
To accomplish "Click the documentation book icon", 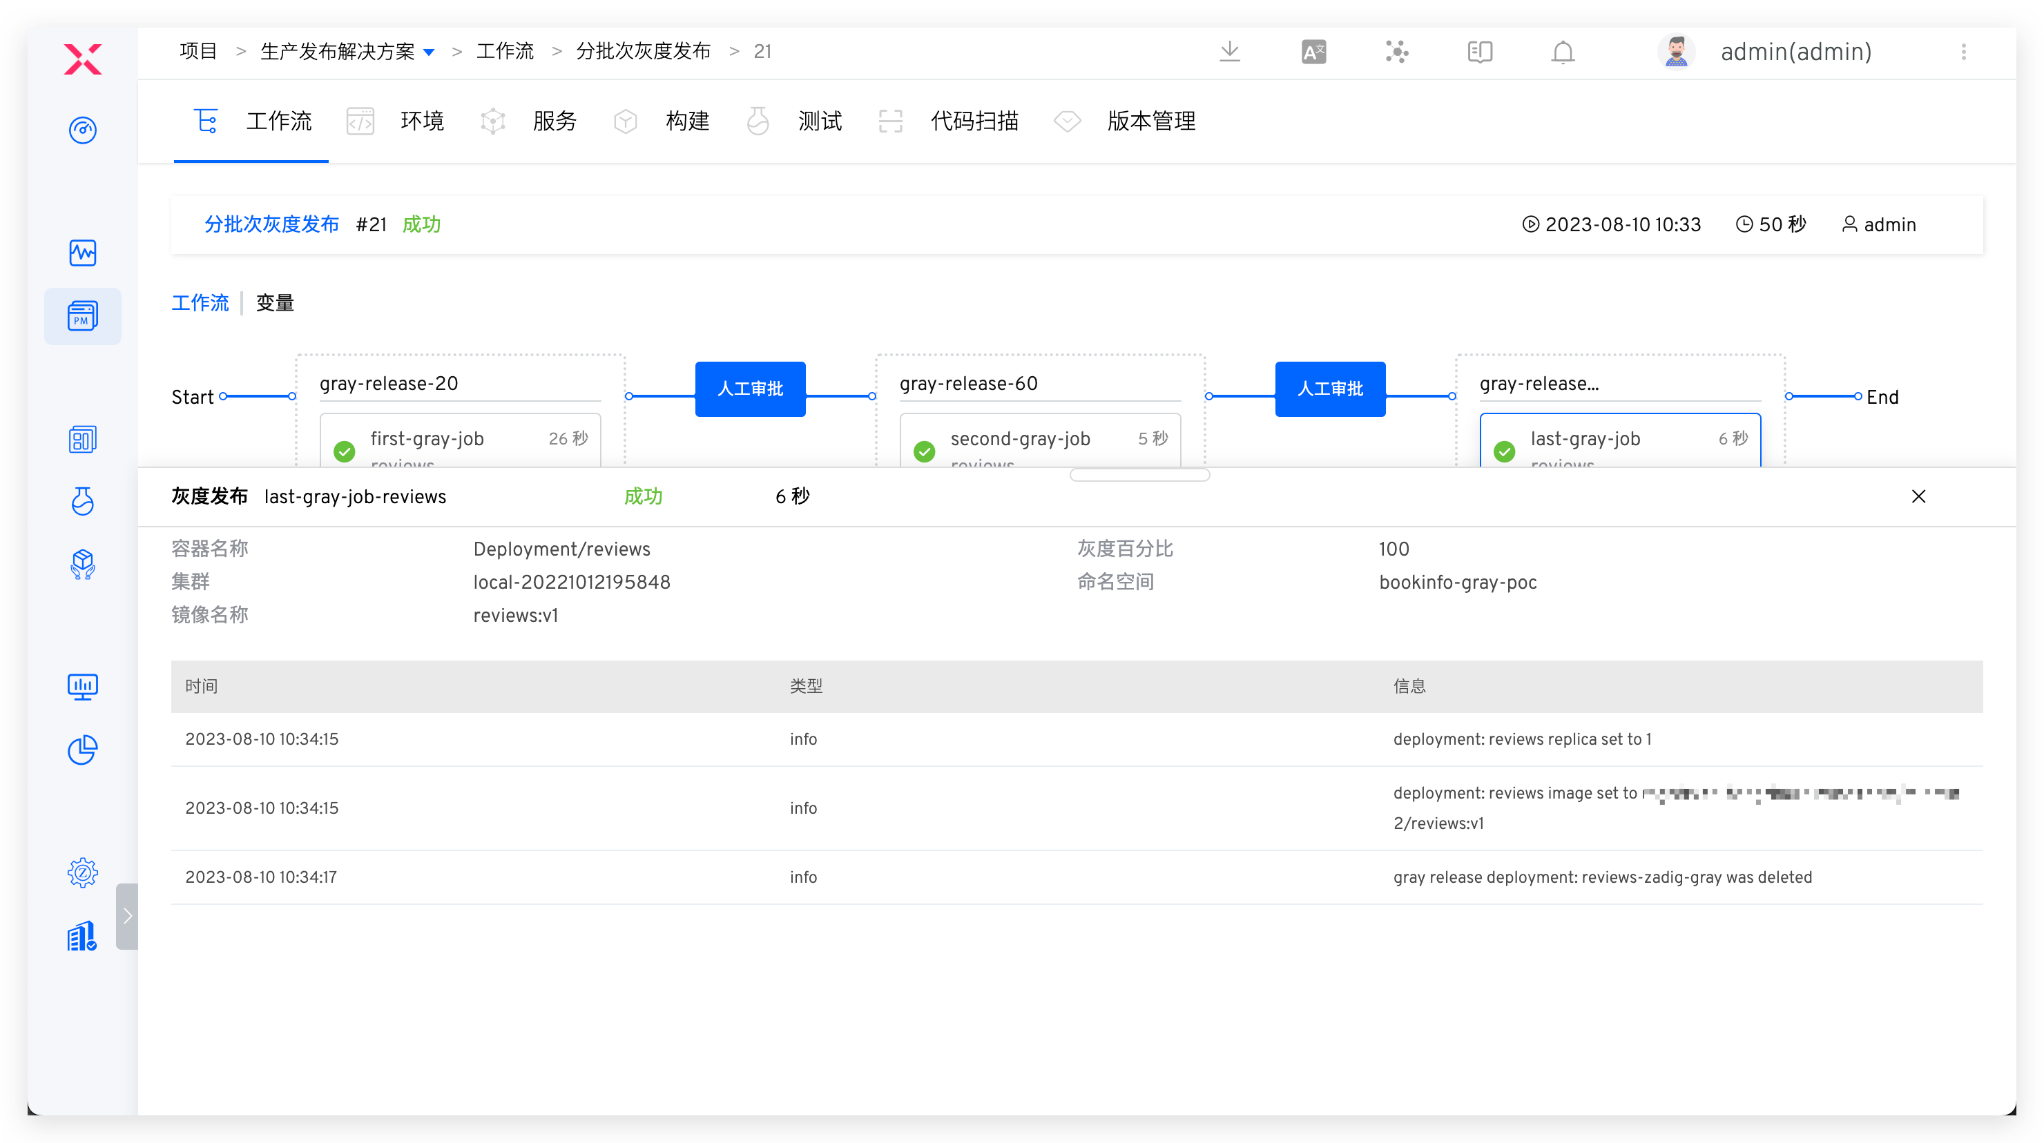I will tap(1479, 52).
